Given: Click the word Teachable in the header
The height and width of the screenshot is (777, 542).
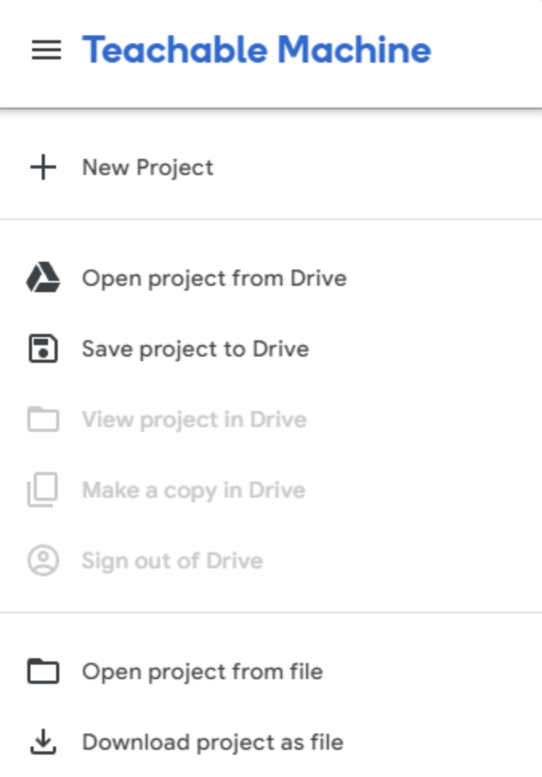Looking at the screenshot, I should (x=174, y=50).
